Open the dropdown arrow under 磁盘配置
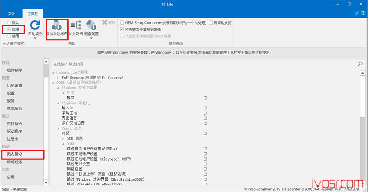Screen dimensions: 368x192 coord(91,38)
